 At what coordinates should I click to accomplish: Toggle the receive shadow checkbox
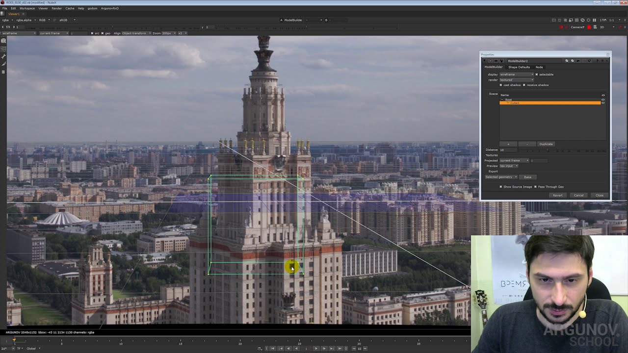(524, 85)
